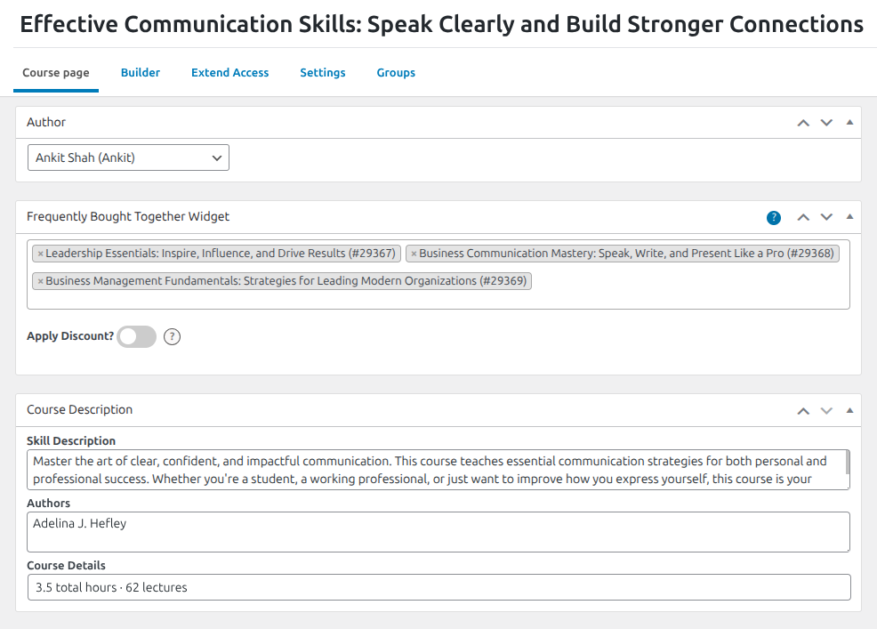
Task: Collapse the Author panel
Action: pos(849,123)
